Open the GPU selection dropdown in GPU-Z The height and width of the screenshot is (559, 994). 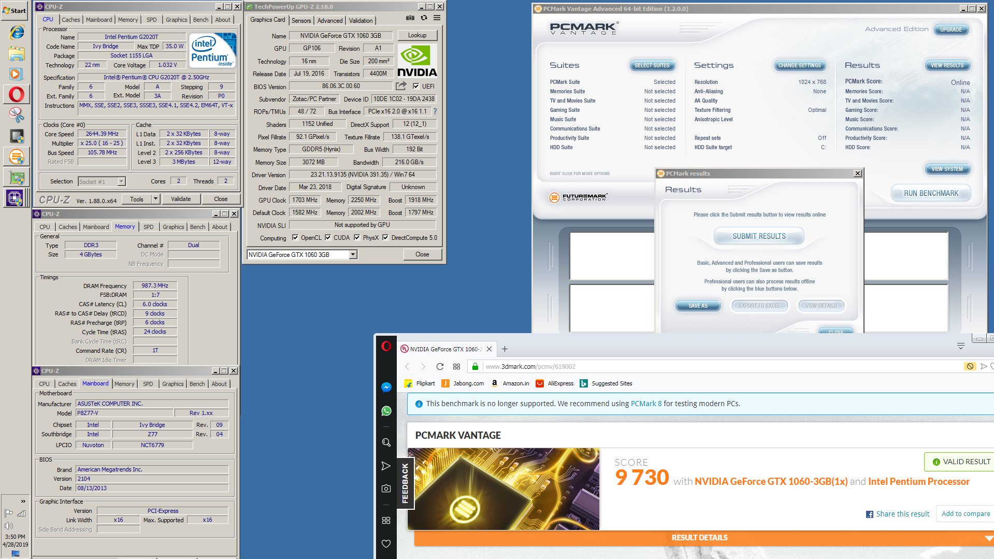353,254
